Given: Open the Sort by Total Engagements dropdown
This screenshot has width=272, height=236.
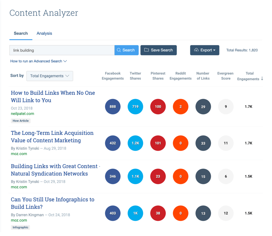Looking at the screenshot, I should 50,76.
